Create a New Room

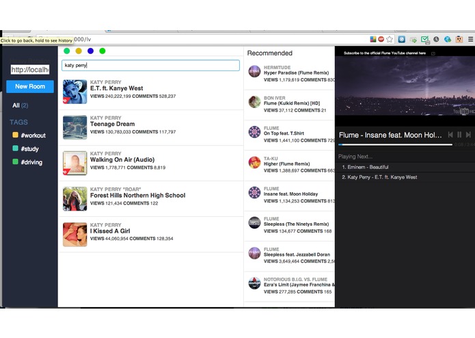pos(30,86)
